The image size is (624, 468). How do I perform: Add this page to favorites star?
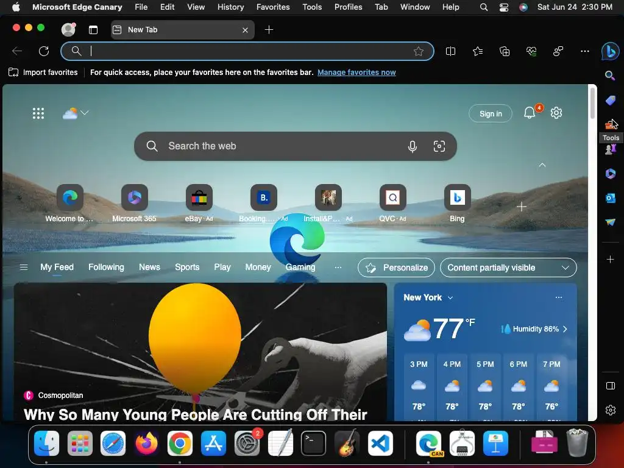click(x=418, y=51)
